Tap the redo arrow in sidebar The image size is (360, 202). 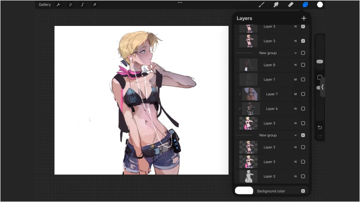click(319, 136)
